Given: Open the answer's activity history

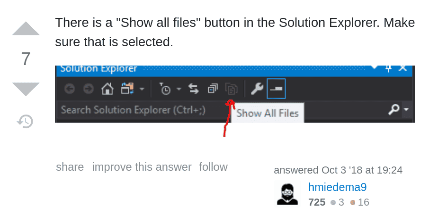Looking at the screenshot, I should pos(26,121).
